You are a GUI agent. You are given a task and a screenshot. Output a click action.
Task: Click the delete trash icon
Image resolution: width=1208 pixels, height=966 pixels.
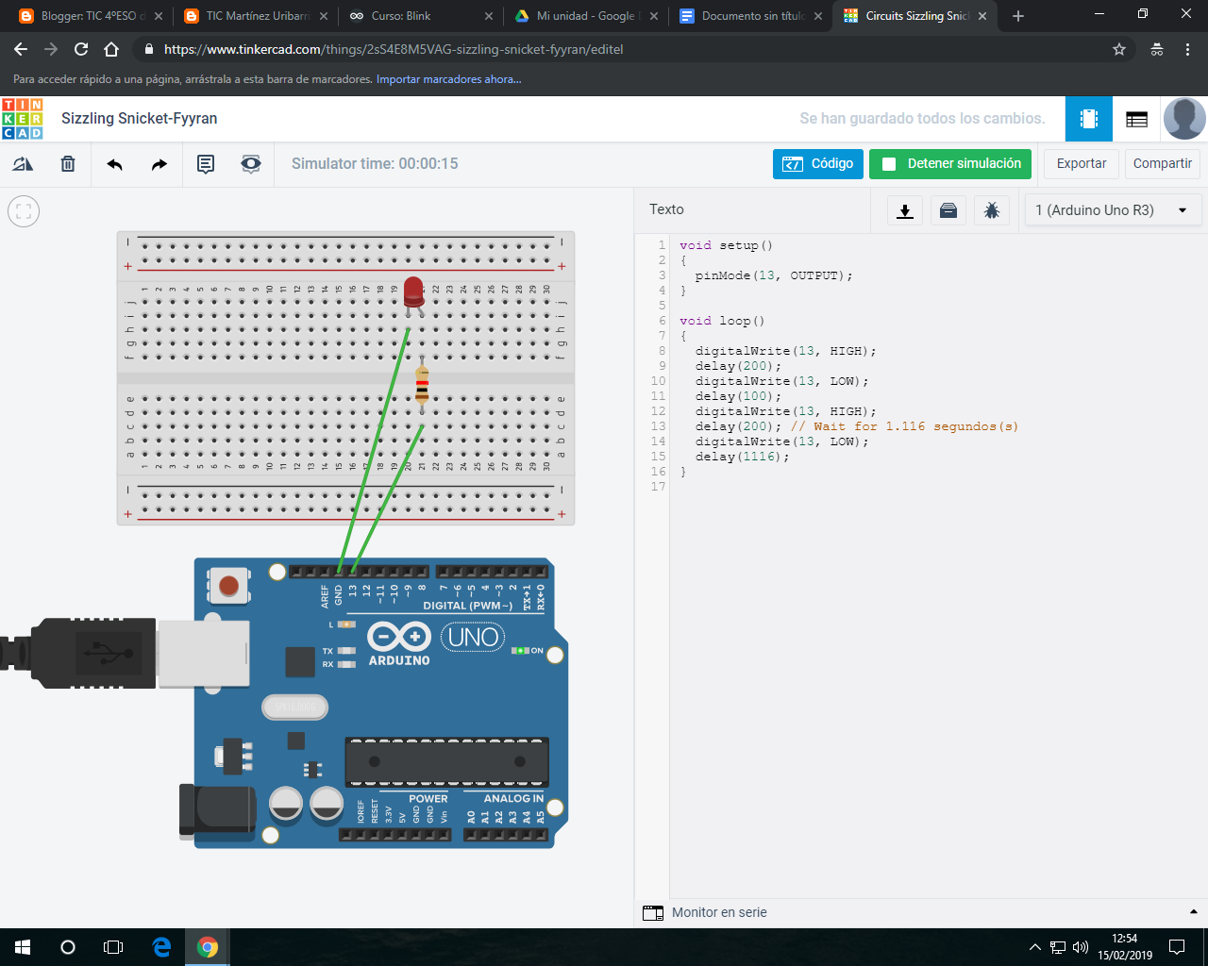(68, 164)
